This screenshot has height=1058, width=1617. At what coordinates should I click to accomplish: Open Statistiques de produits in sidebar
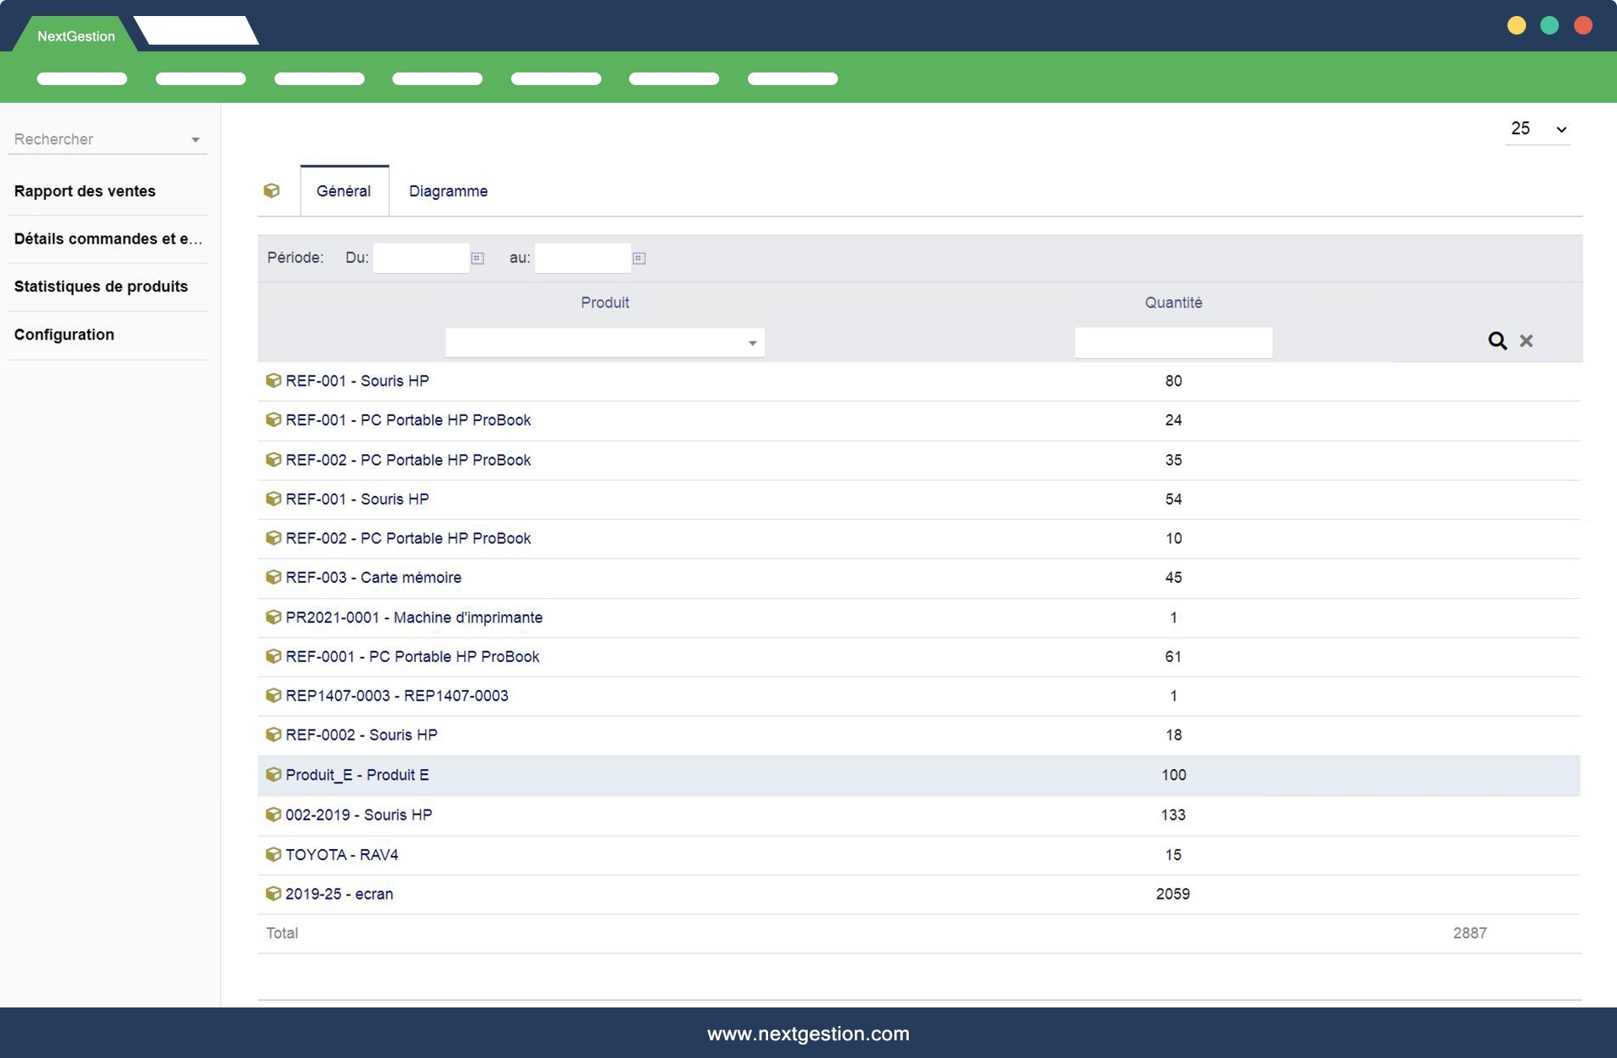[101, 286]
